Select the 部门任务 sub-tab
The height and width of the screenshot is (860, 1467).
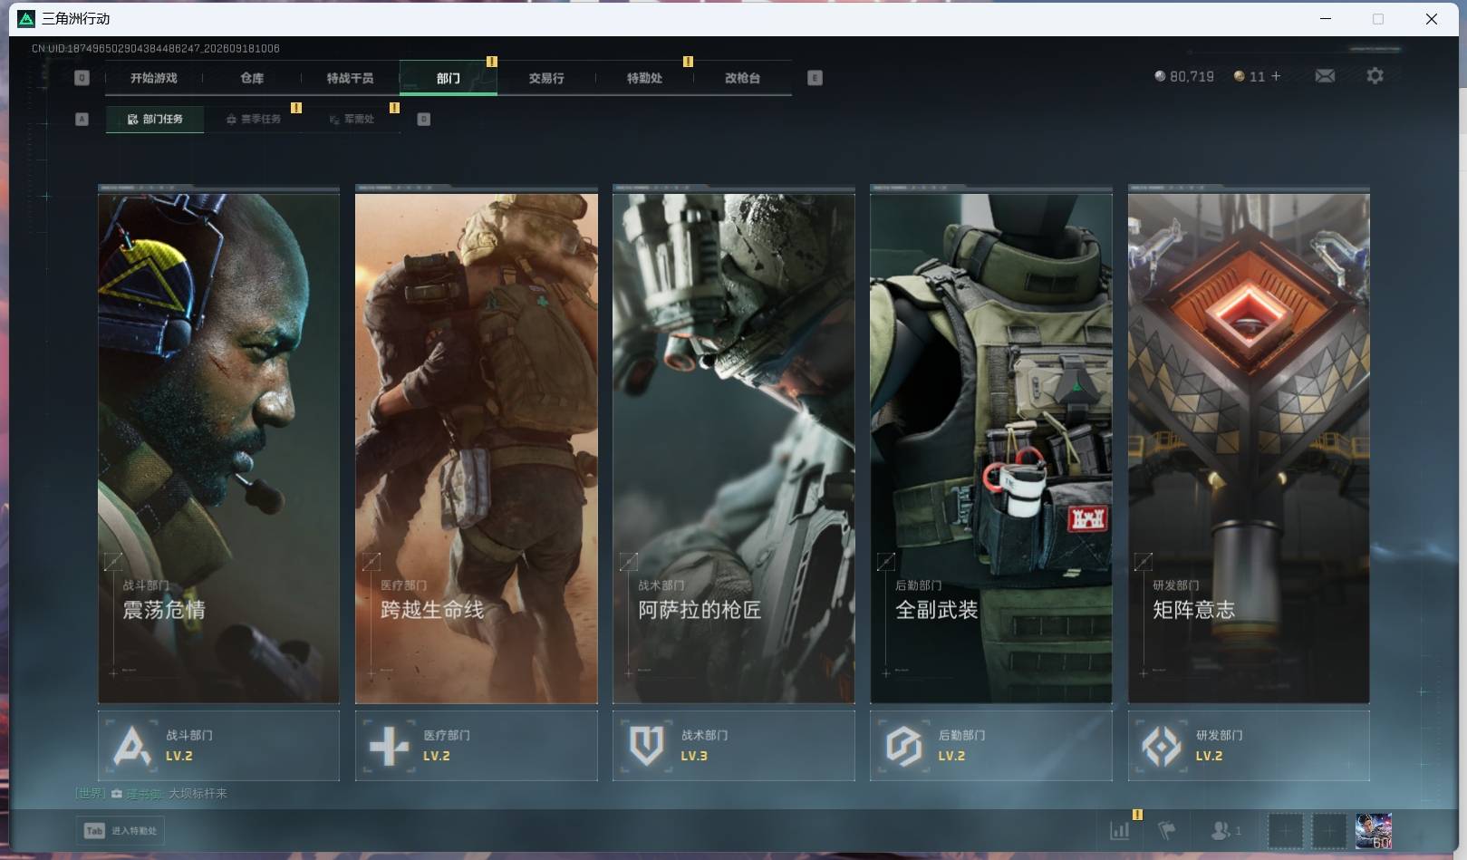(x=155, y=119)
